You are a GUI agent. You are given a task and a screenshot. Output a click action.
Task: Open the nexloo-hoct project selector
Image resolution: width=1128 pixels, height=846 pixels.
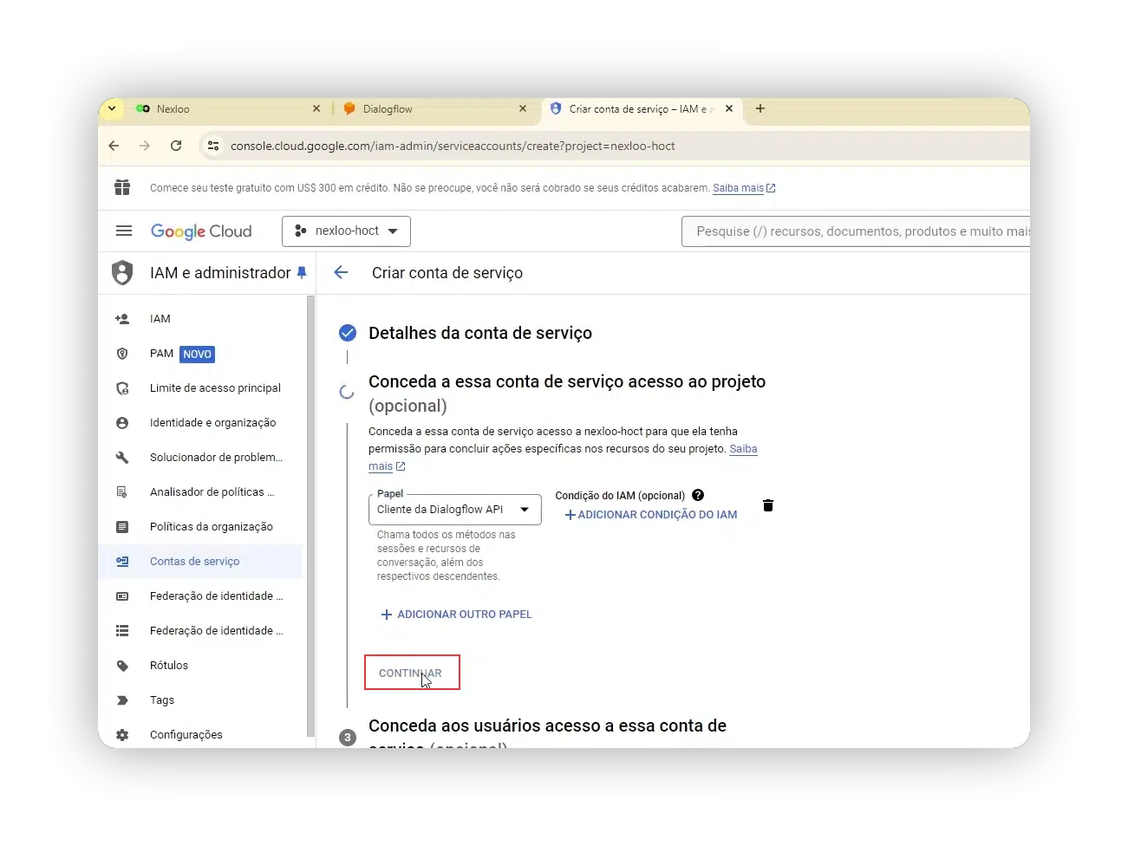tap(346, 231)
